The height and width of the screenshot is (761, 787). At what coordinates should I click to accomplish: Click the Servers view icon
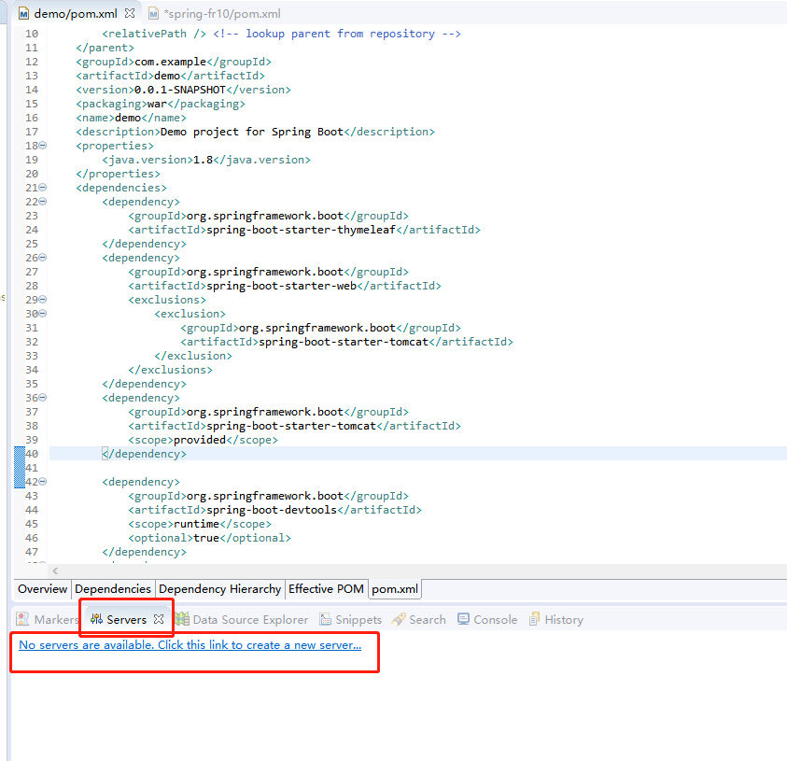[x=96, y=618]
